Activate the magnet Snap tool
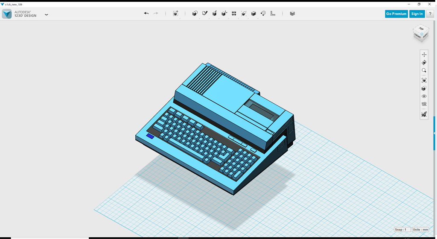Viewport: 437px width, 239px height. [263, 14]
